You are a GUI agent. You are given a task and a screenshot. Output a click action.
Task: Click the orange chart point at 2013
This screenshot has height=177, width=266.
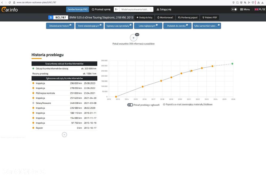116,97
